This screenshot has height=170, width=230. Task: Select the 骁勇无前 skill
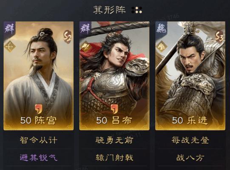(x=114, y=140)
